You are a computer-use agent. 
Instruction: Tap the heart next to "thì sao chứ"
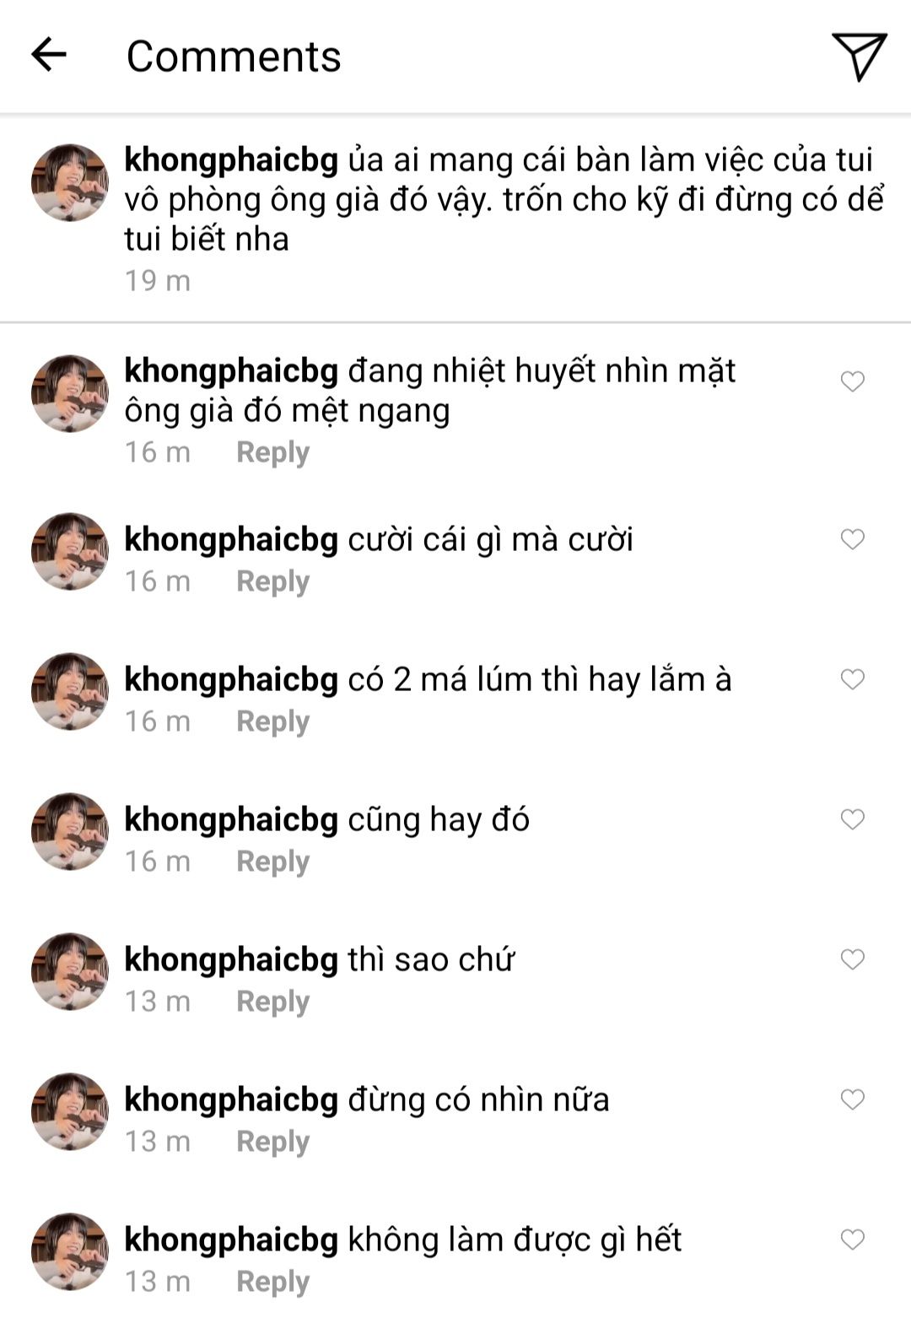(853, 959)
